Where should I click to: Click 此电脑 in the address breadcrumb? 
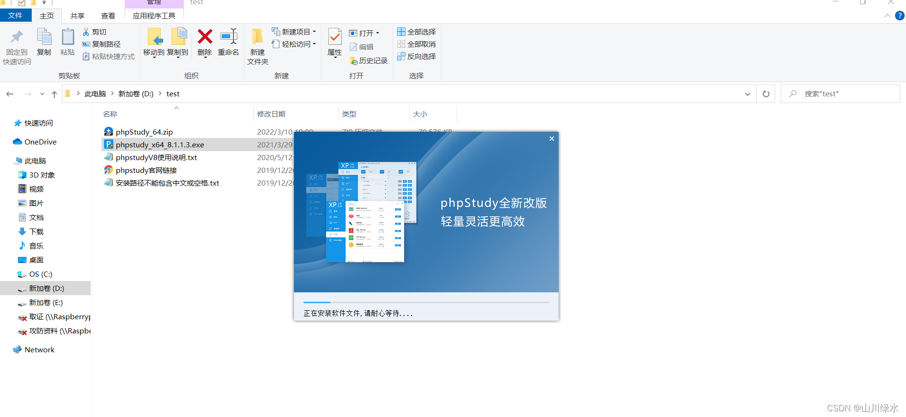(95, 94)
